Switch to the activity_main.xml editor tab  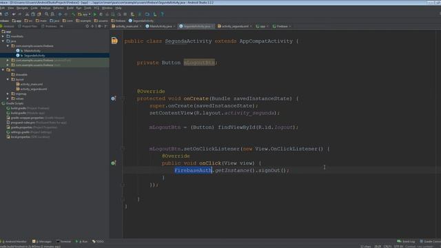(x=127, y=26)
